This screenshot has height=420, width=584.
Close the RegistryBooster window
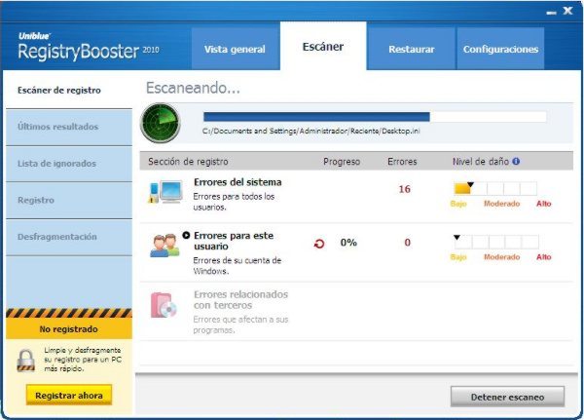[567, 11]
